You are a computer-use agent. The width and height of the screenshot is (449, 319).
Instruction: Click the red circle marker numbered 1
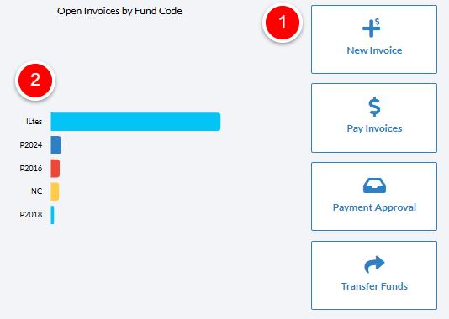pyautogui.click(x=283, y=23)
